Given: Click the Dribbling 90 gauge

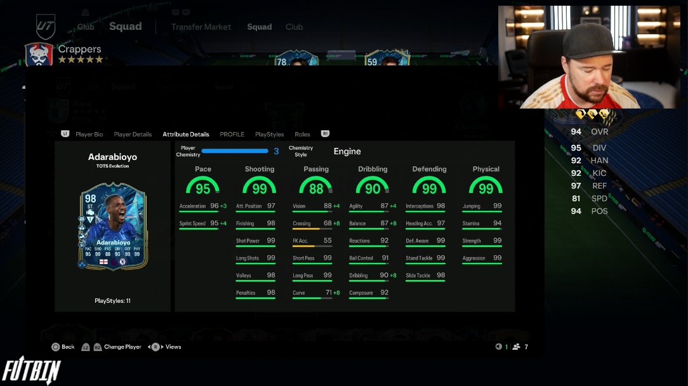Looking at the screenshot, I should 373,185.
